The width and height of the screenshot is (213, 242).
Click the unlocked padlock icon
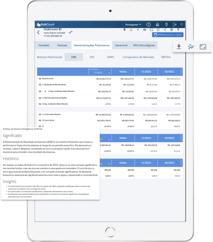click(157, 25)
